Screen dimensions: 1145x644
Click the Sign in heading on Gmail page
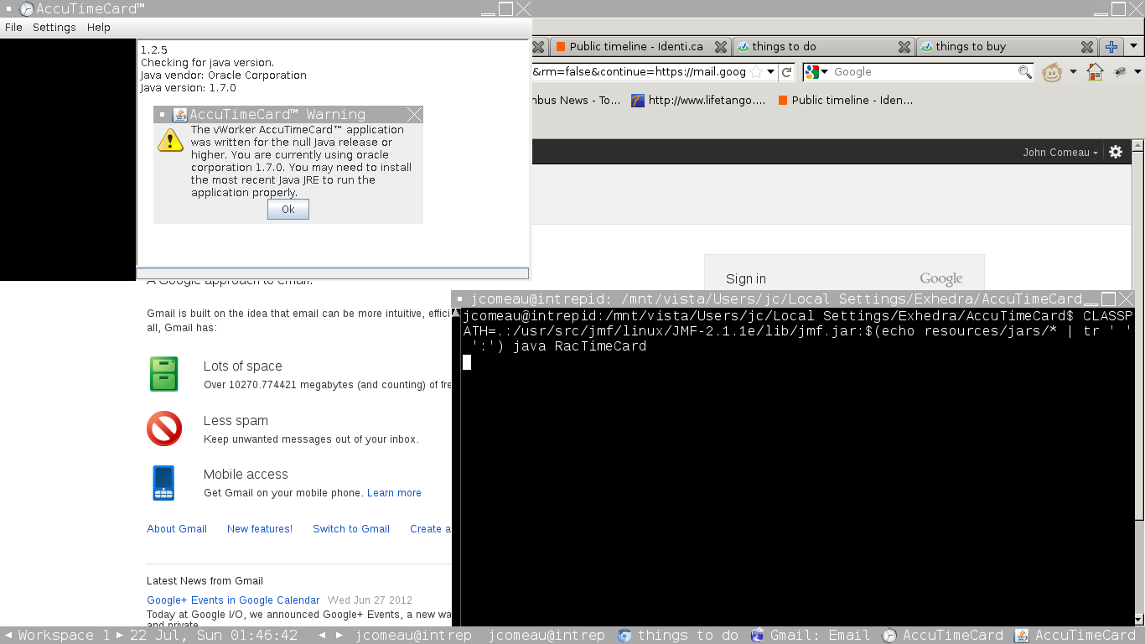coord(746,279)
